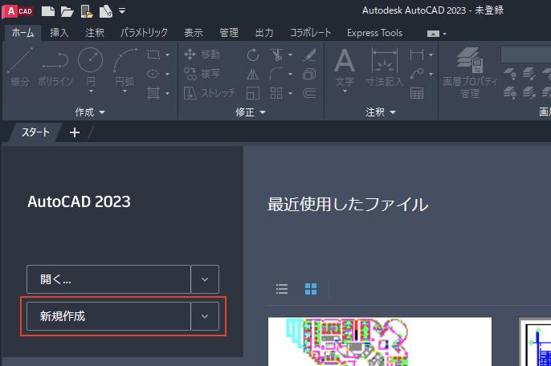Viewport: 551px width, 366px height.
Task: Switch recent files to grid view
Action: [x=311, y=289]
